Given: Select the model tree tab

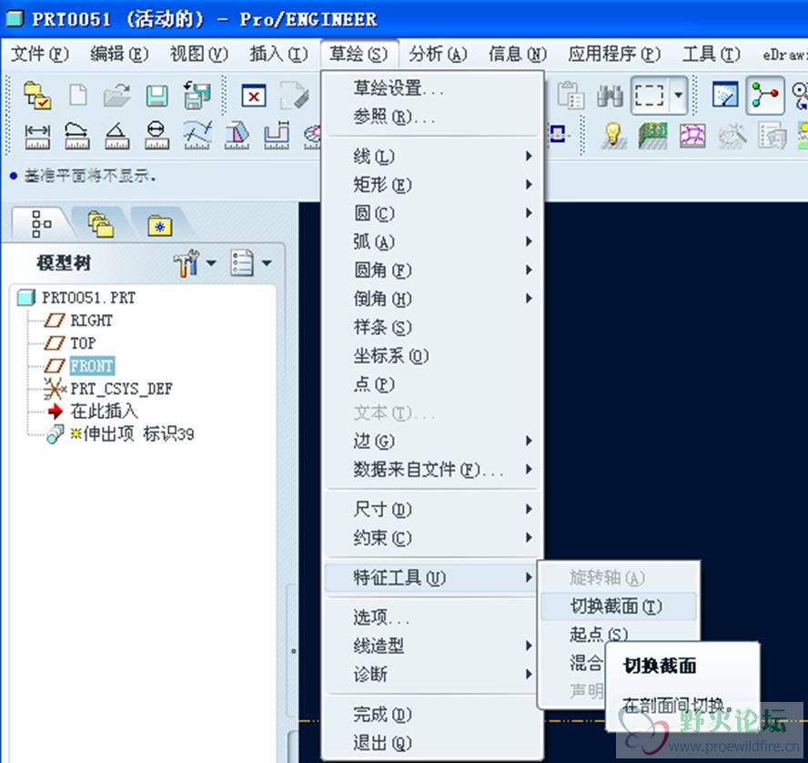Looking at the screenshot, I should tap(41, 224).
